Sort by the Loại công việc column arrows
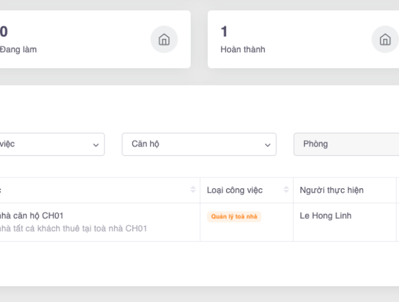Image resolution: width=399 pixels, height=302 pixels. 286,190
